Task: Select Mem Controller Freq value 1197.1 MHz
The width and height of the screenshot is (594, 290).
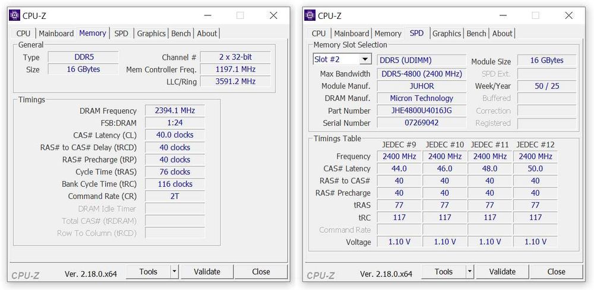Action: point(235,69)
